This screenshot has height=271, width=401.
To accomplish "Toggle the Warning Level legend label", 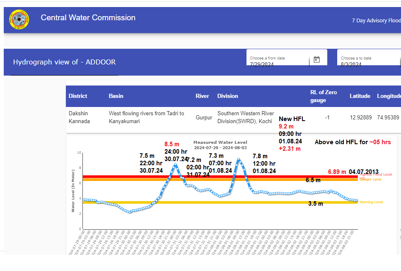I will [x=371, y=202].
